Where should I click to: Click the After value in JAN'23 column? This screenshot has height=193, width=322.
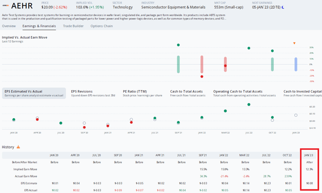pyautogui.click(x=310, y=162)
